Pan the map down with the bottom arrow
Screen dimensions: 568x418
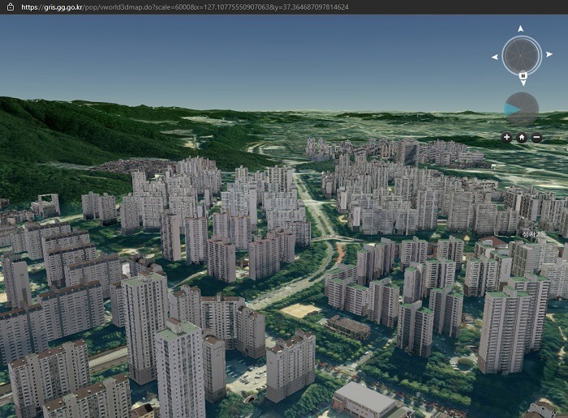coord(523,83)
